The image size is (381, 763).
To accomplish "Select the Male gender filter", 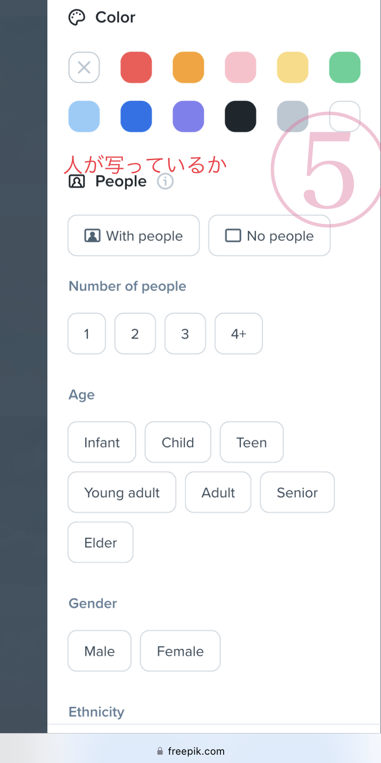I will (x=99, y=651).
